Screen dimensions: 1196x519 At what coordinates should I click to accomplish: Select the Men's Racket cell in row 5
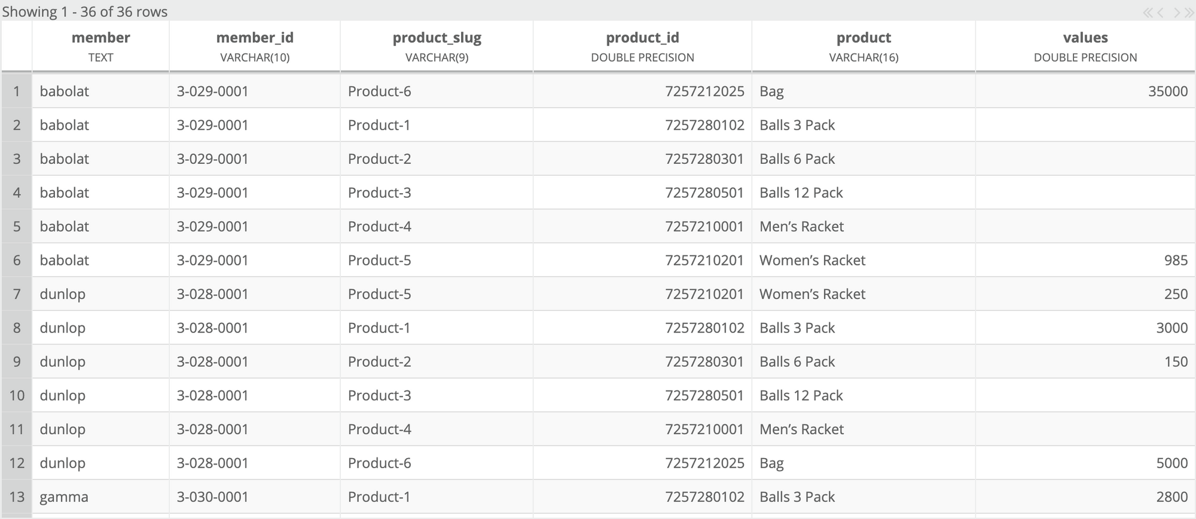tap(864, 227)
